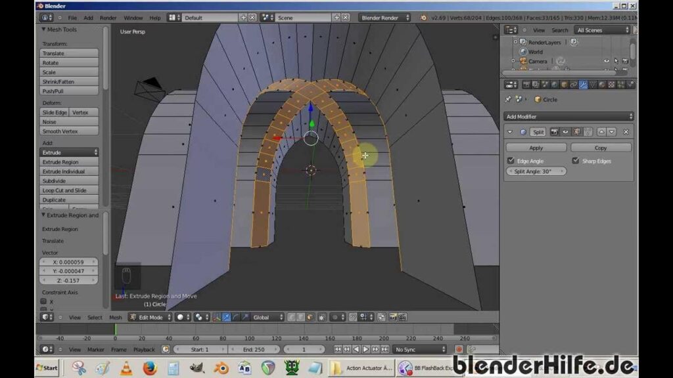Uncheck the Edge Angle checkbox

click(x=511, y=161)
